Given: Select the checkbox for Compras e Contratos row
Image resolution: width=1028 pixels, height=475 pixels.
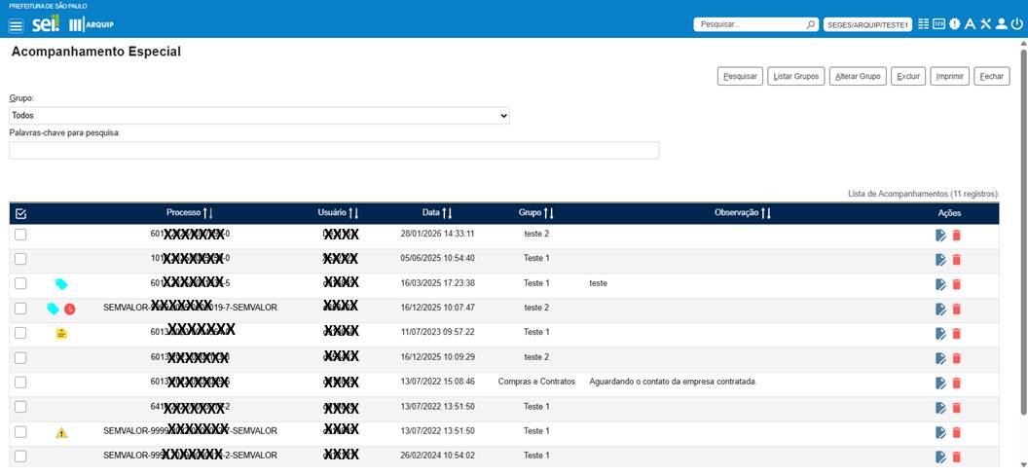Looking at the screenshot, I should [20, 383].
